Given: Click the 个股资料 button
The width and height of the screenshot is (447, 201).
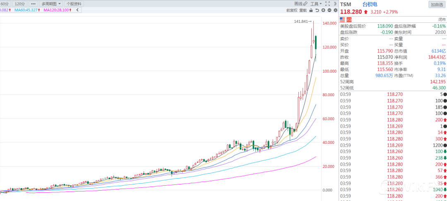Looking at the screenshot, I should pos(75,4).
